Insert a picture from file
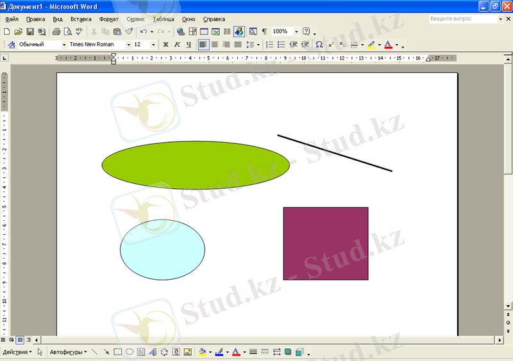 tap(188, 352)
